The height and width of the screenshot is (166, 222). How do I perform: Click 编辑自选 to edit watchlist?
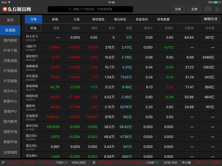[x=210, y=19]
